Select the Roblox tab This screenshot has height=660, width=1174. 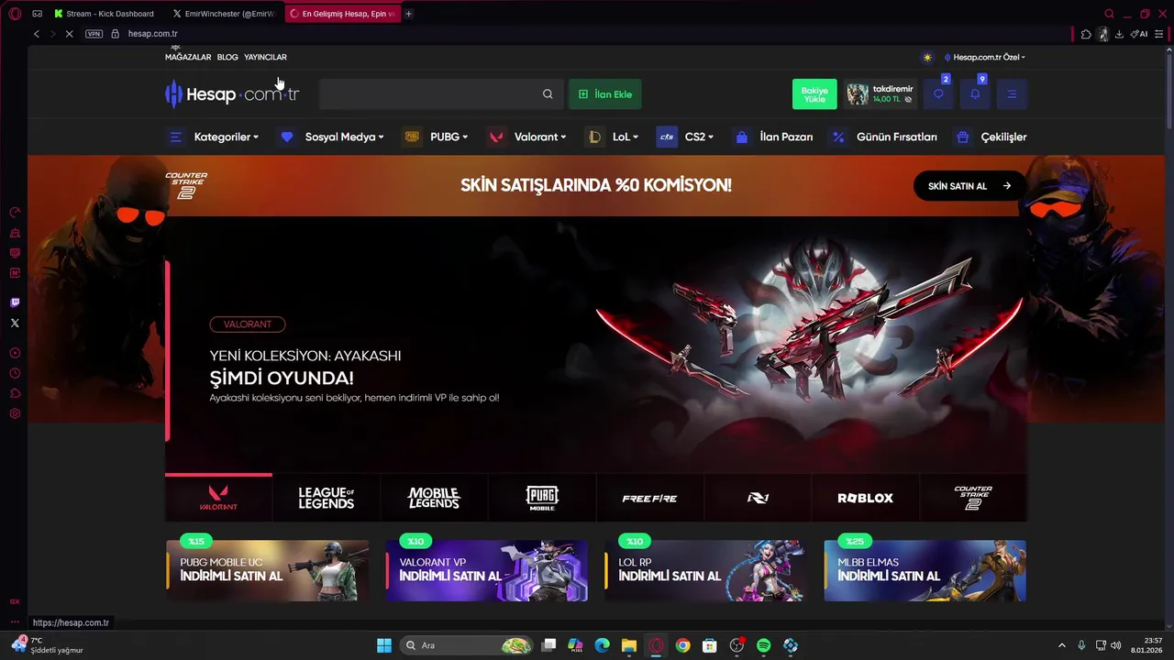[x=865, y=498]
